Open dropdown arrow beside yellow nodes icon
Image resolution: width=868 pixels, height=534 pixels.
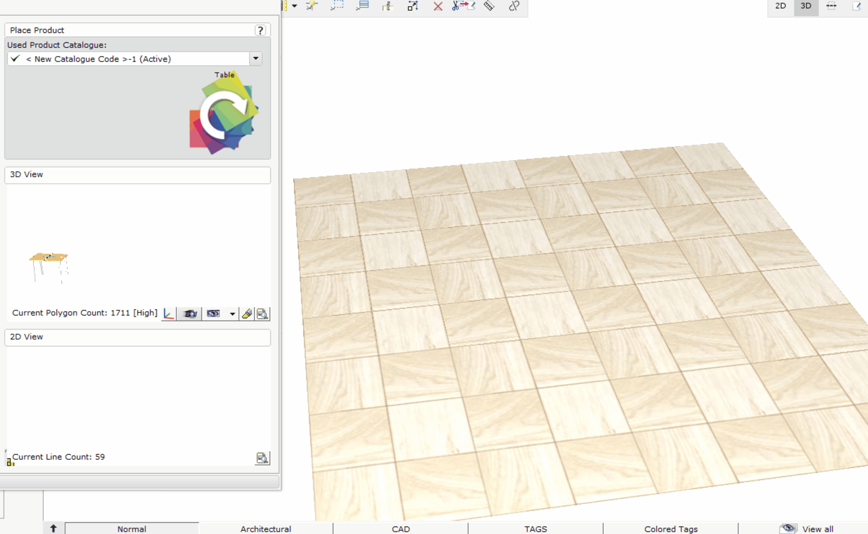click(x=294, y=6)
